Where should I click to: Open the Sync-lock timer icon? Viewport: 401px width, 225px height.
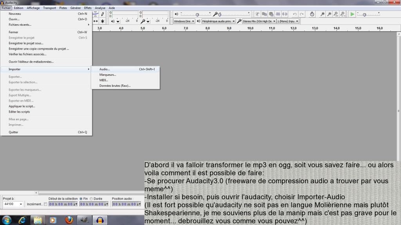point(312,14)
